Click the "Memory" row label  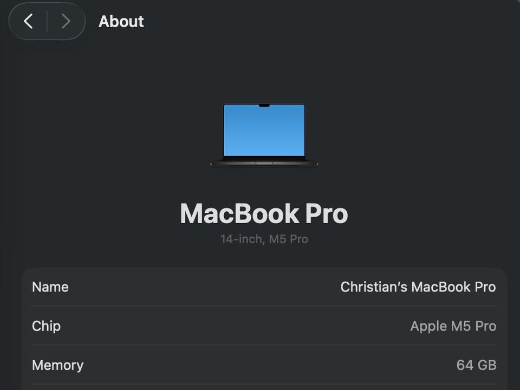click(58, 365)
